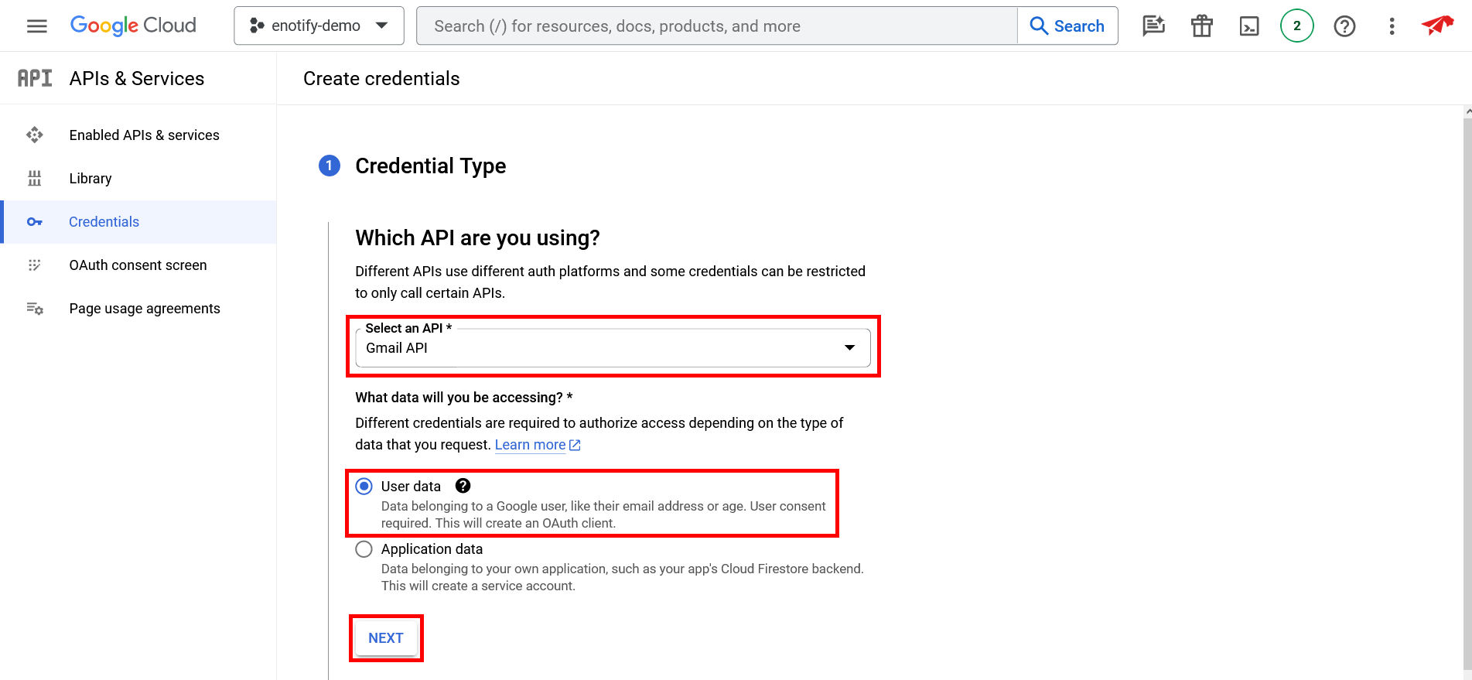Open the enotify-demo project selector
The height and width of the screenshot is (680, 1472).
pyautogui.click(x=319, y=26)
